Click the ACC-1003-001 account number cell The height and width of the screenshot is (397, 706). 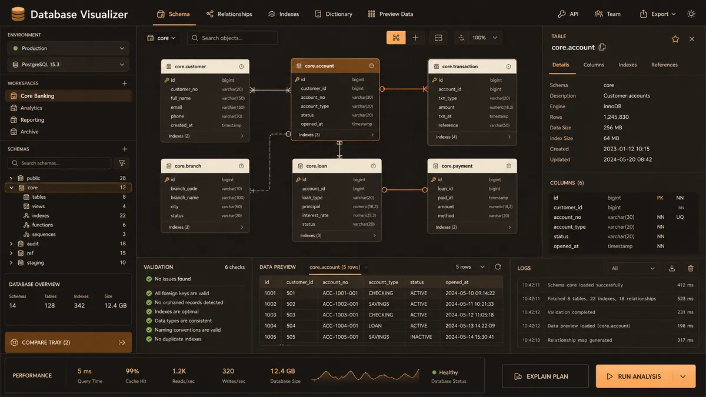340,315
